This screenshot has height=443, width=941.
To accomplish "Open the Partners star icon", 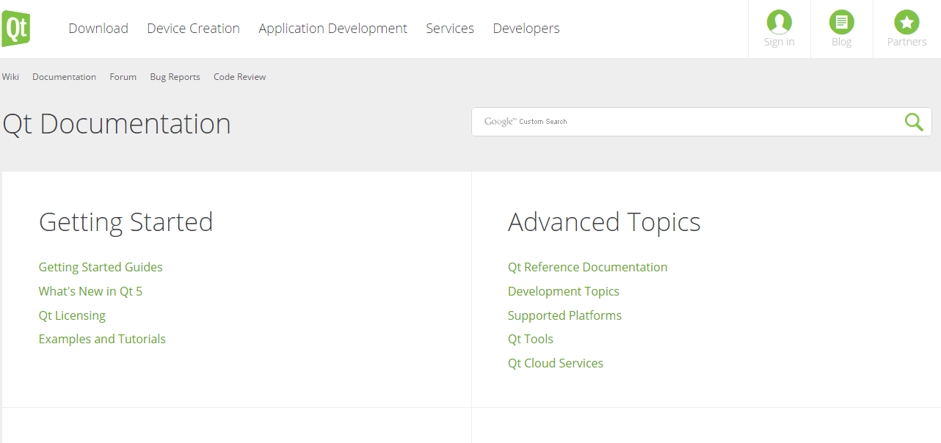I will point(907,22).
